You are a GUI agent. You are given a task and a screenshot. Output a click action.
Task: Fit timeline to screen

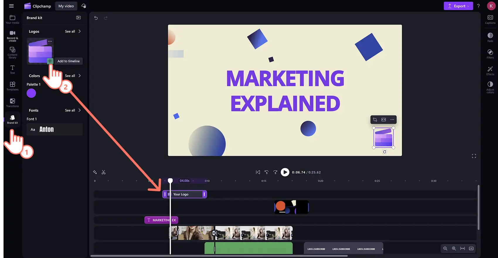[463, 248]
